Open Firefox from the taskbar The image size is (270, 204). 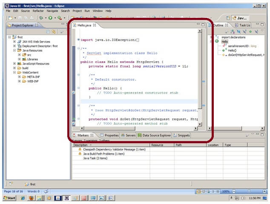[x=32, y=198]
